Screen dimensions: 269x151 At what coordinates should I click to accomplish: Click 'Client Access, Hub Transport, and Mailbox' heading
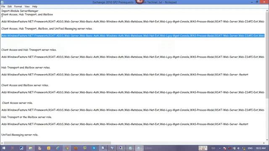(27, 15)
